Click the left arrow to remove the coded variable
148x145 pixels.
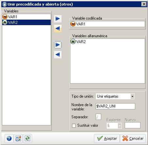58,28
